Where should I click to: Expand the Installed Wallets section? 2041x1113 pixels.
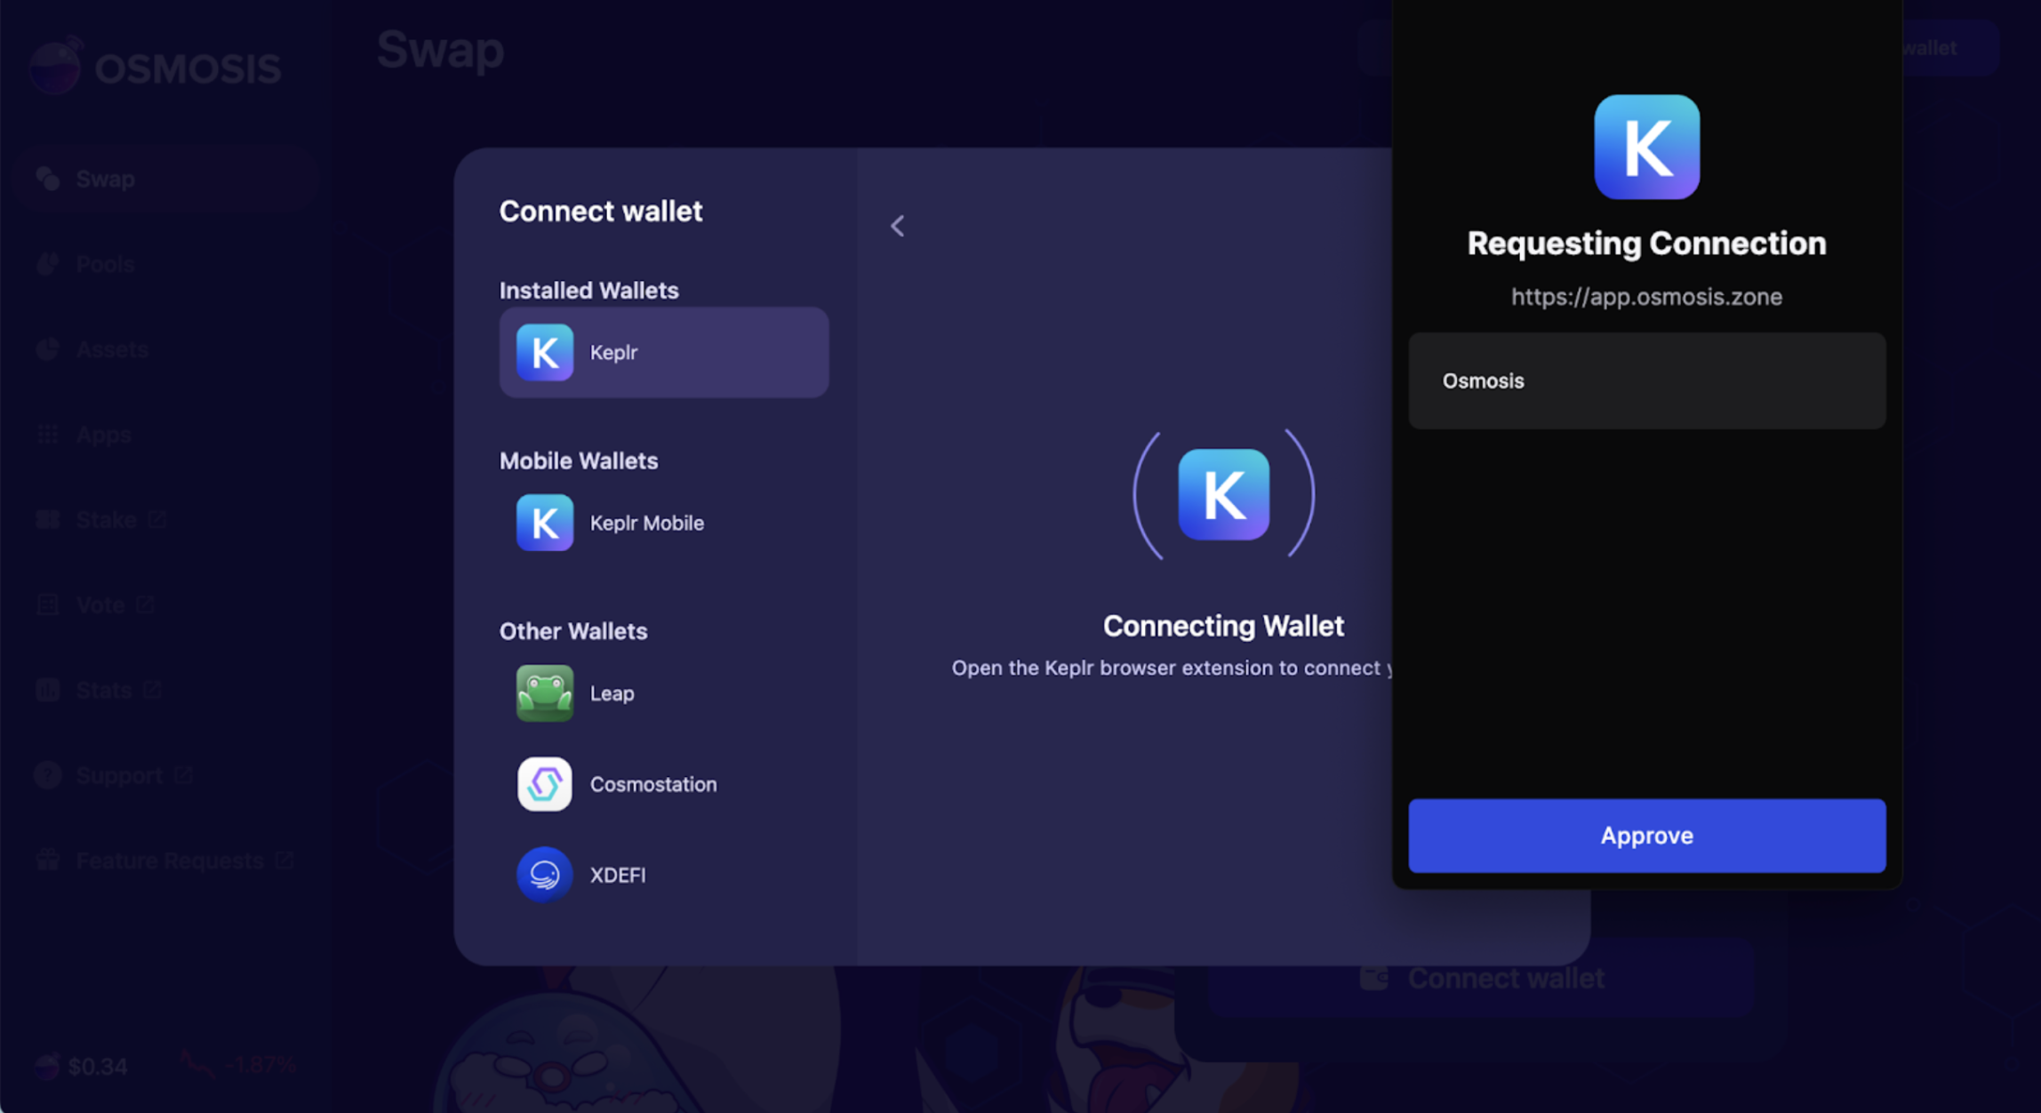click(590, 291)
